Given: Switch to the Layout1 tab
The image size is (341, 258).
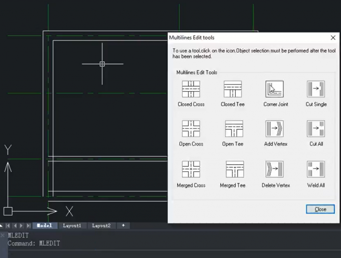Looking at the screenshot, I should click(72, 226).
